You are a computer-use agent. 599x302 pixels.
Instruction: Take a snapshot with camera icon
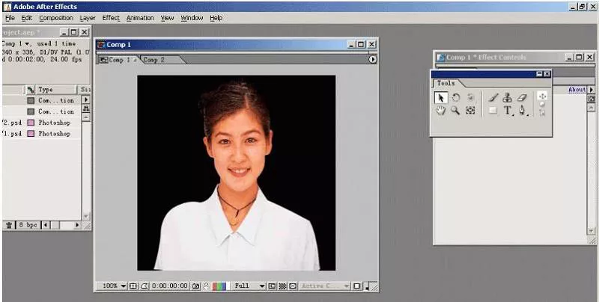click(x=195, y=286)
